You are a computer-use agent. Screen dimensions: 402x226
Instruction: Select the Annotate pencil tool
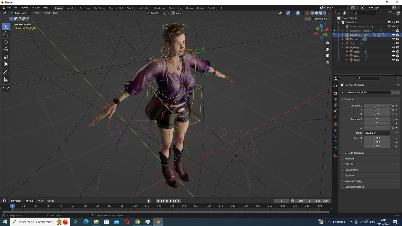coord(6,73)
